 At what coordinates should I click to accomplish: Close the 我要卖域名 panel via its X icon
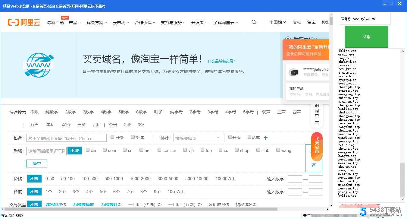[x=288, y=39]
